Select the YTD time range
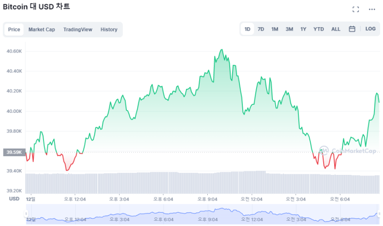This screenshot has width=383, height=226. tap(318, 29)
